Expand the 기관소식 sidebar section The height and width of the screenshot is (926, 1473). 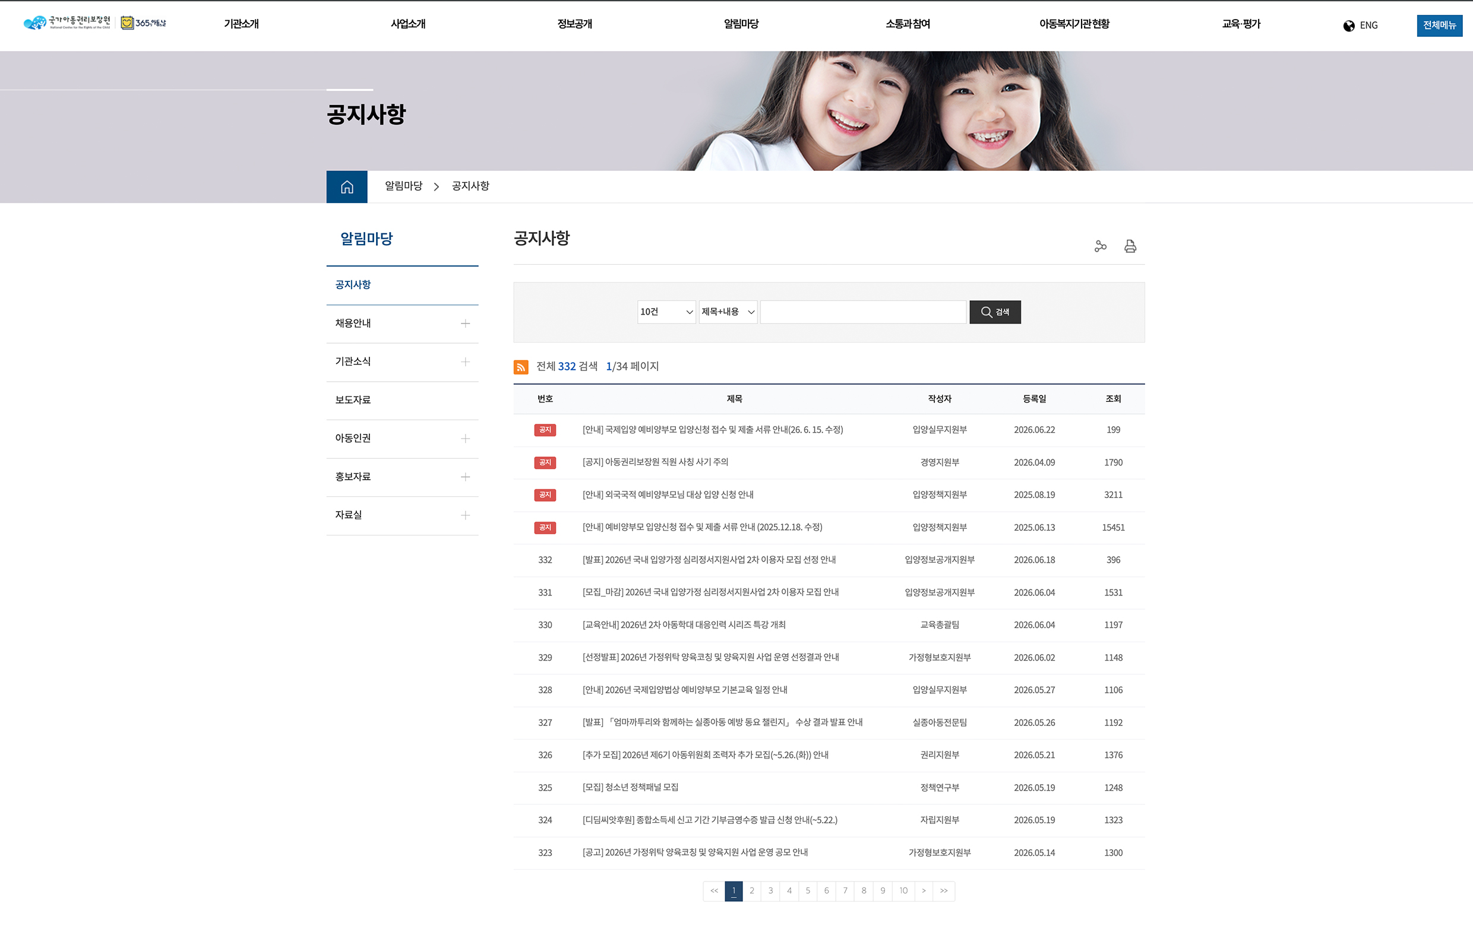(x=465, y=362)
